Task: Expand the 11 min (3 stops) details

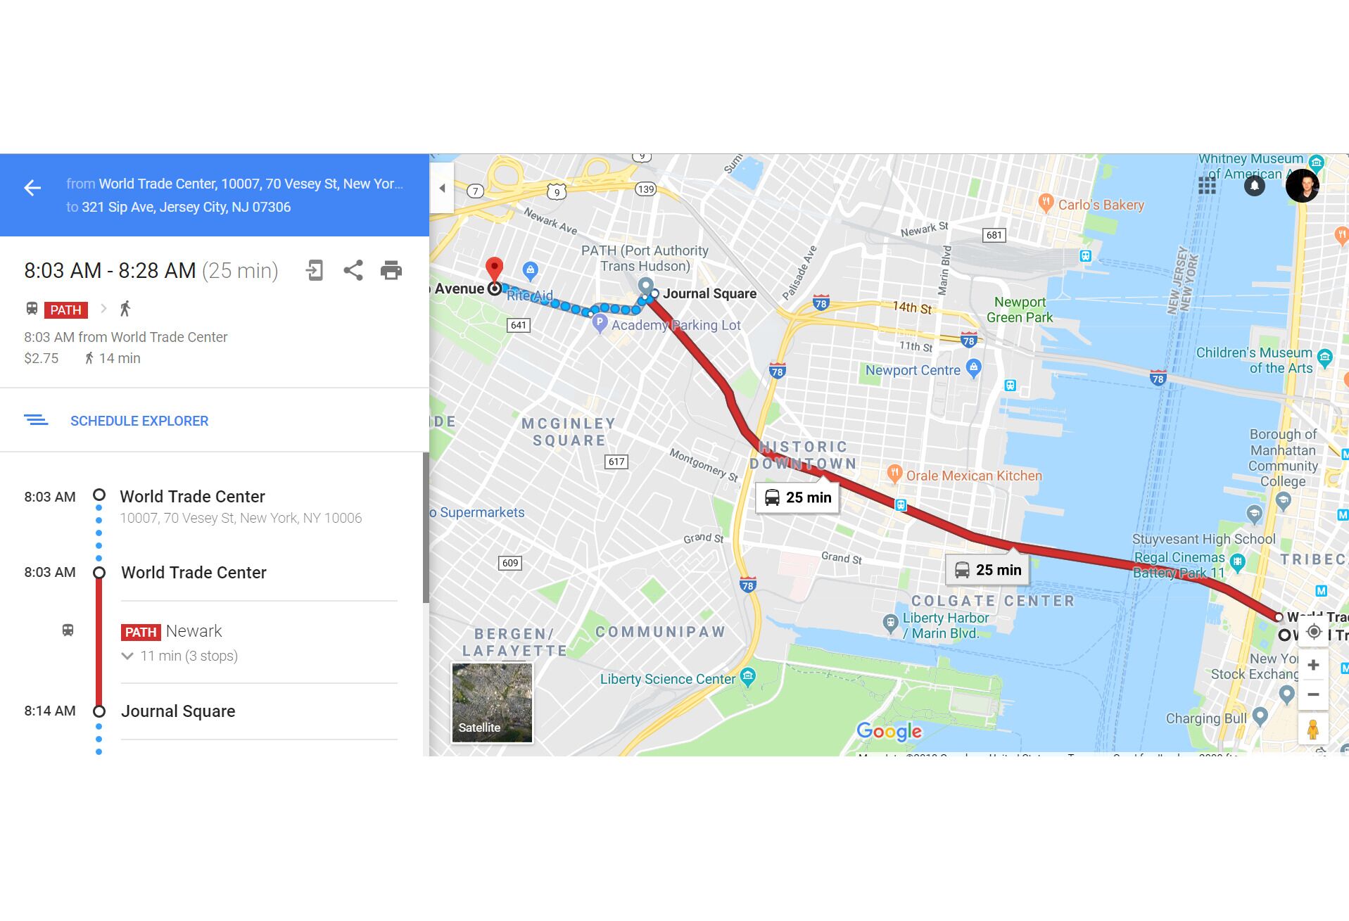Action: click(x=180, y=656)
